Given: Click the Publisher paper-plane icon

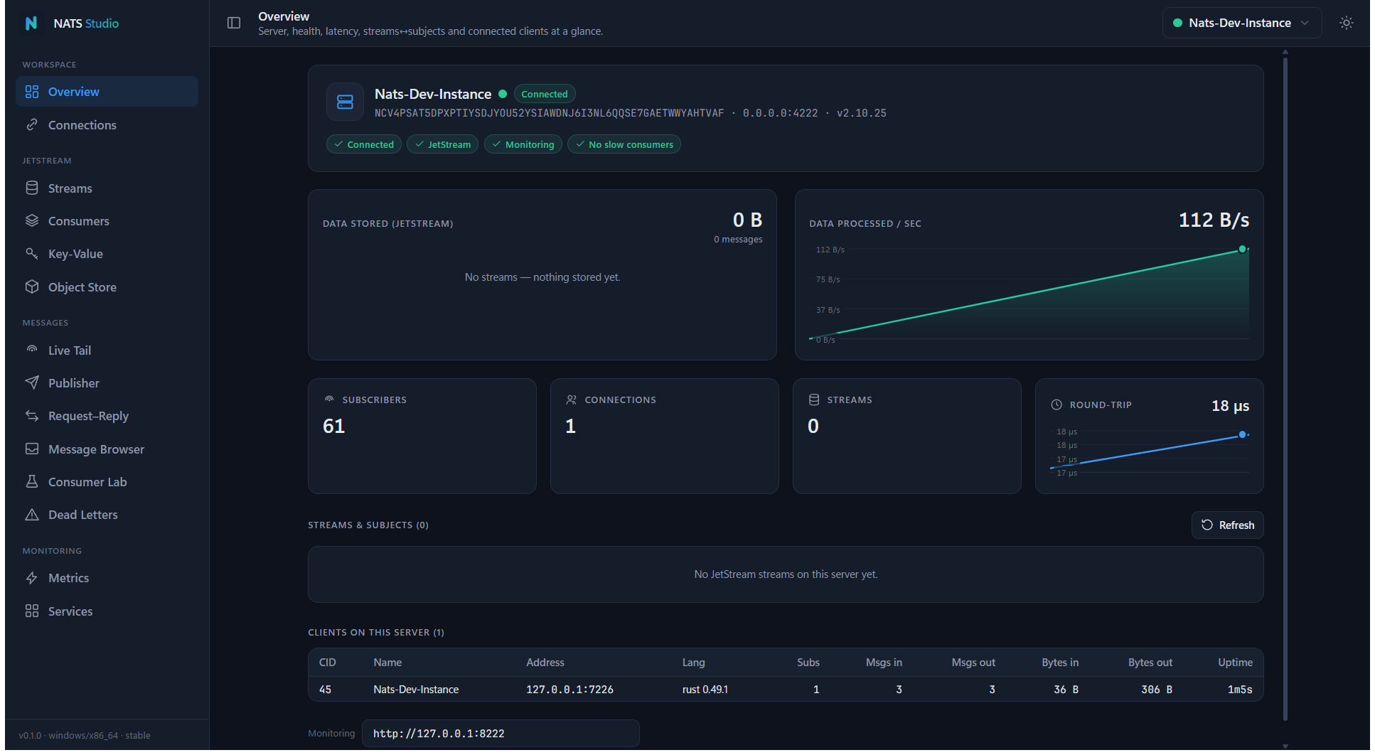Looking at the screenshot, I should click(x=32, y=383).
